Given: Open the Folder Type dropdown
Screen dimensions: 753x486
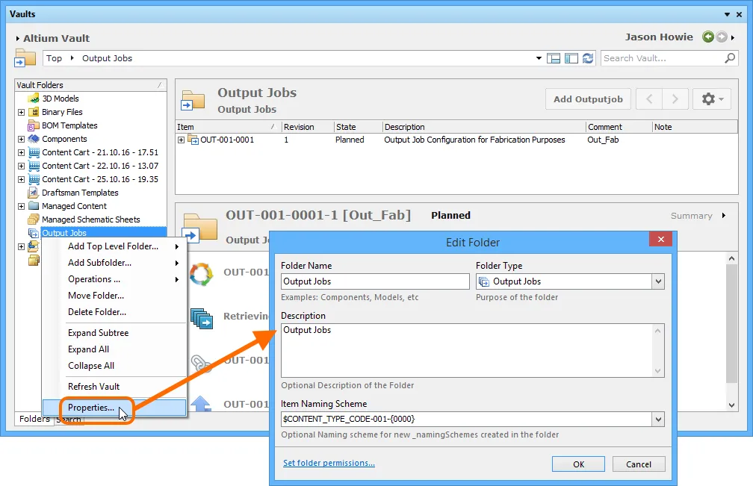Looking at the screenshot, I should pyautogui.click(x=658, y=281).
